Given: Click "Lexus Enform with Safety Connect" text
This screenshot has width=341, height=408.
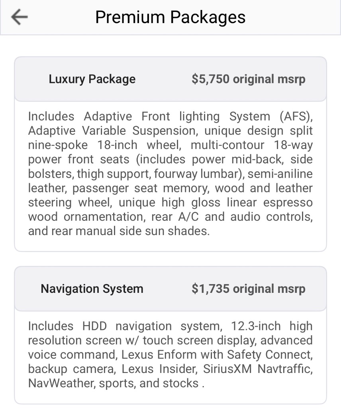Looking at the screenshot, I should click(217, 355).
